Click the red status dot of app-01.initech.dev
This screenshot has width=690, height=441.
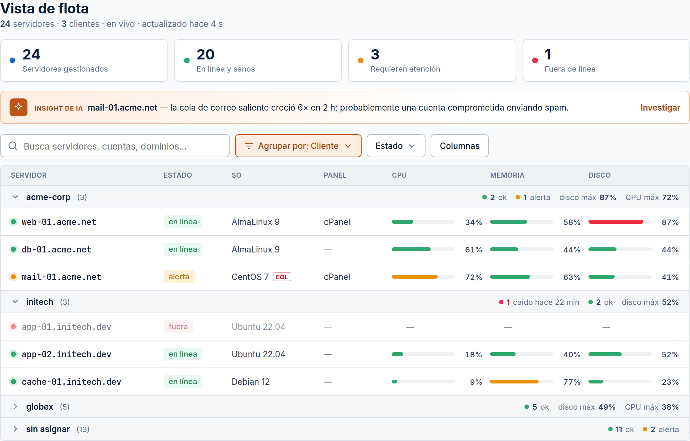pyautogui.click(x=13, y=327)
